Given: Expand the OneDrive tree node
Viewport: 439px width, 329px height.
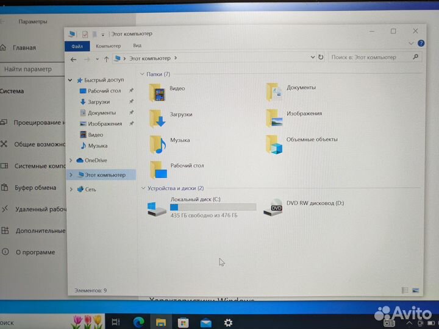Looking at the screenshot, I should point(71,160).
